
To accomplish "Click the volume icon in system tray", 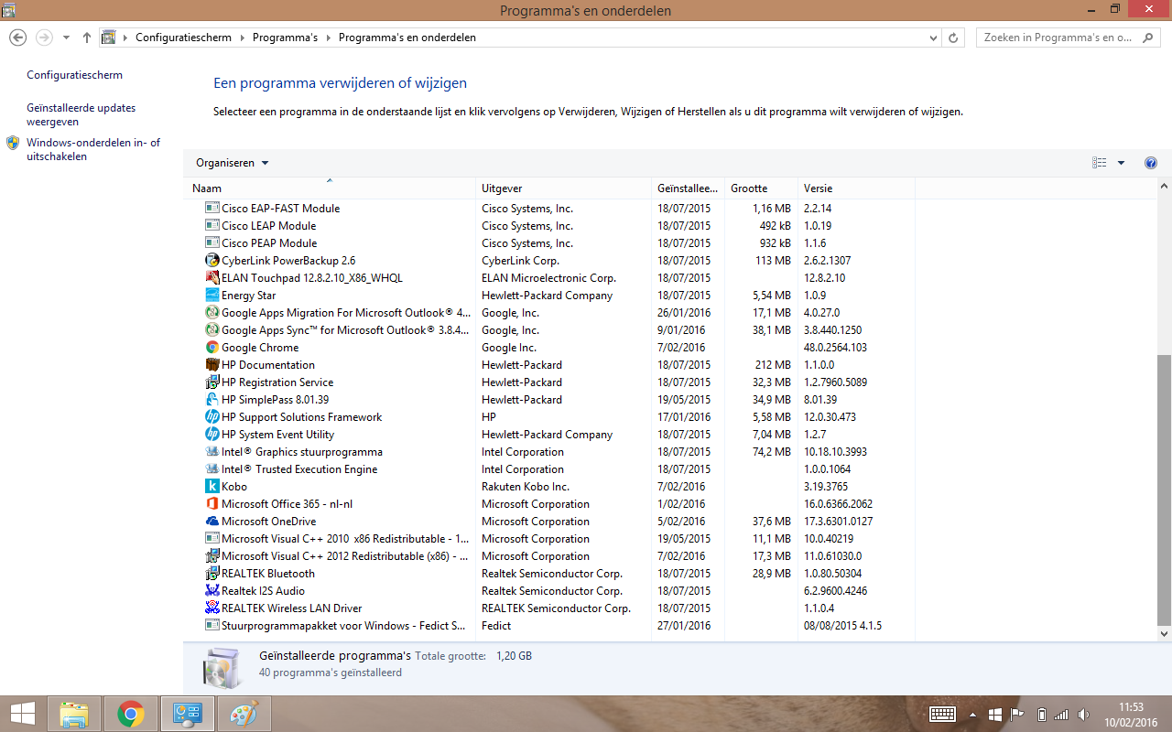I will [1083, 714].
